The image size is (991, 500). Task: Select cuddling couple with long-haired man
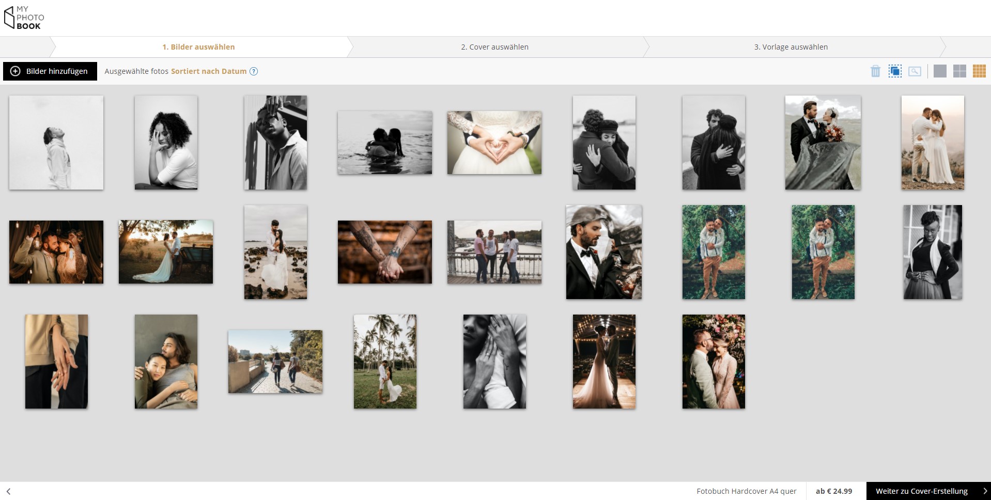166,362
